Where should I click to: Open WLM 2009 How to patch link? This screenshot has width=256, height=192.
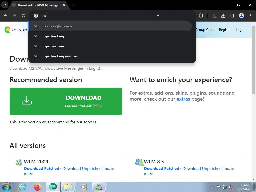tap(108, 169)
